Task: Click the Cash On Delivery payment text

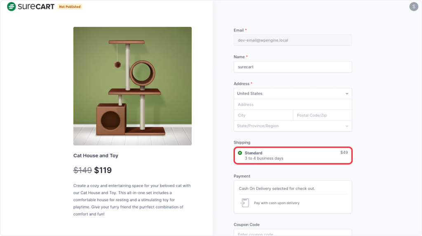Action: tap(277, 189)
